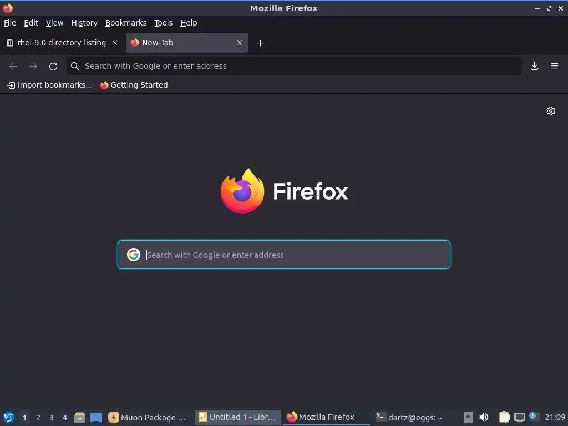Click the 21:09 clock
Screen dimensions: 568x426
click(555, 417)
